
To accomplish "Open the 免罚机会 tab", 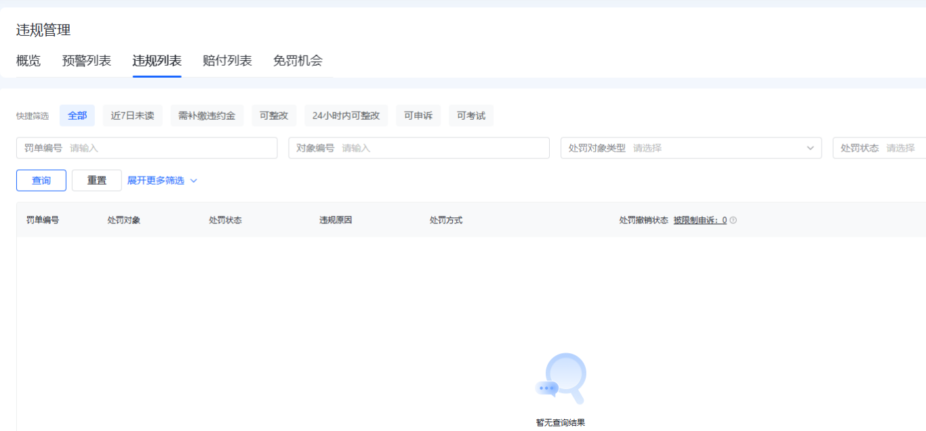I will point(298,61).
